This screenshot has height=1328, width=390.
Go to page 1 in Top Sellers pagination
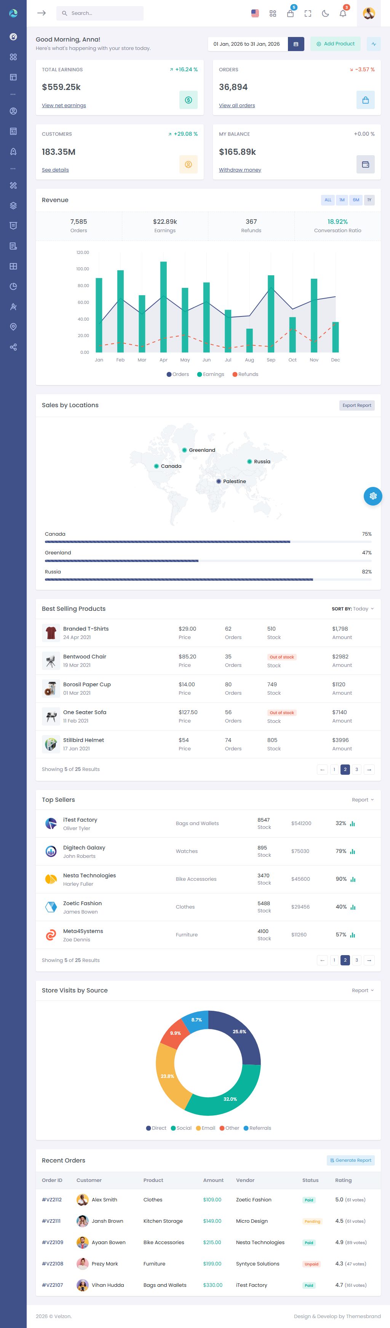coord(334,960)
